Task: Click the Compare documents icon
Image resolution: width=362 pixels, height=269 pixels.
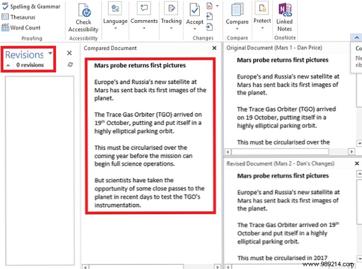Action: click(237, 10)
